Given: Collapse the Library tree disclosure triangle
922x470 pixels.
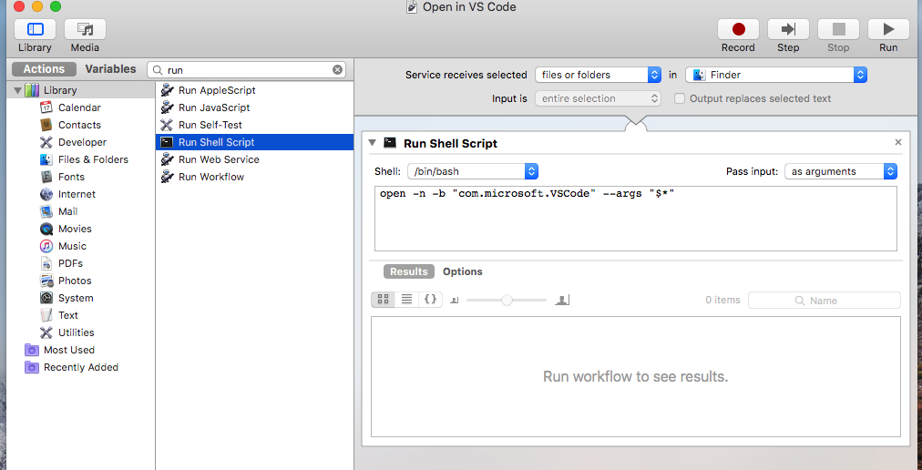Looking at the screenshot, I should tap(17, 90).
